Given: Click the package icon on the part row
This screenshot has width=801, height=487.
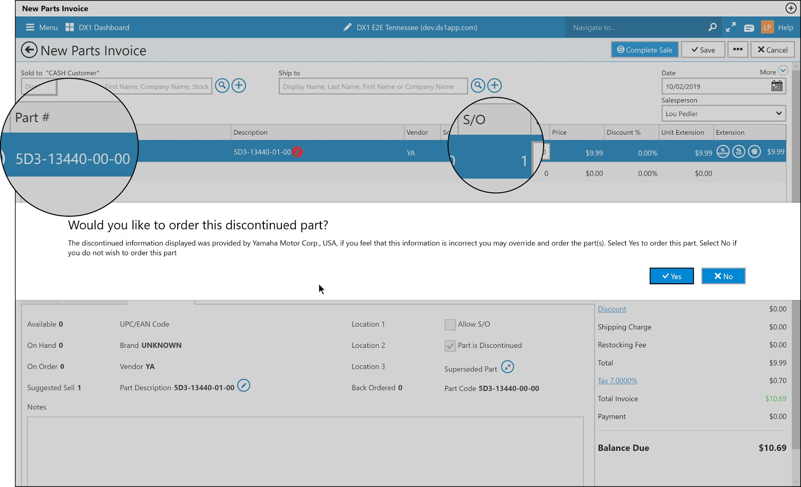Looking at the screenshot, I should coord(754,151).
